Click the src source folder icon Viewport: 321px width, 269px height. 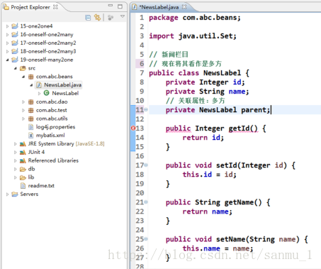point(23,68)
